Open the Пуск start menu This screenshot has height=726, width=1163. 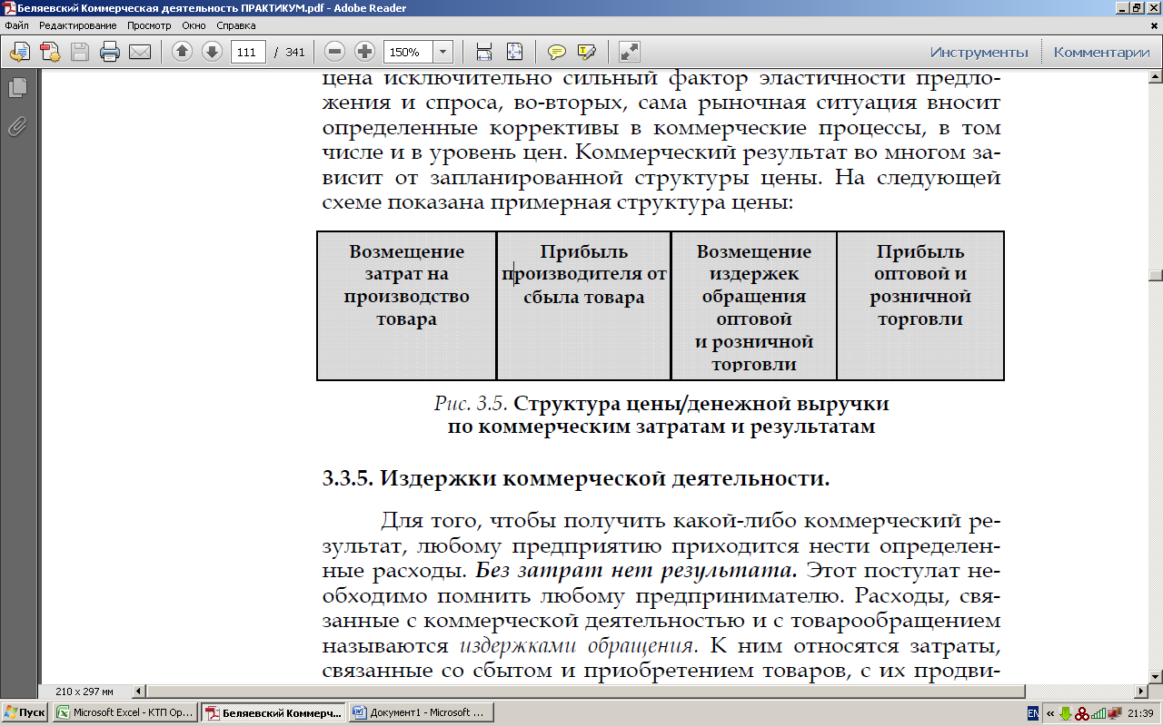point(25,712)
